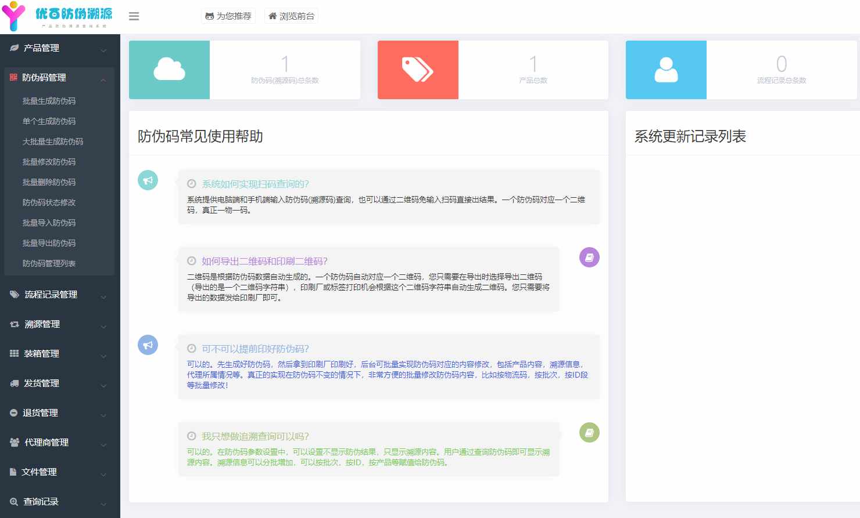Click the 优百防伪溯源 logo
The image size is (860, 518).
[x=58, y=16]
